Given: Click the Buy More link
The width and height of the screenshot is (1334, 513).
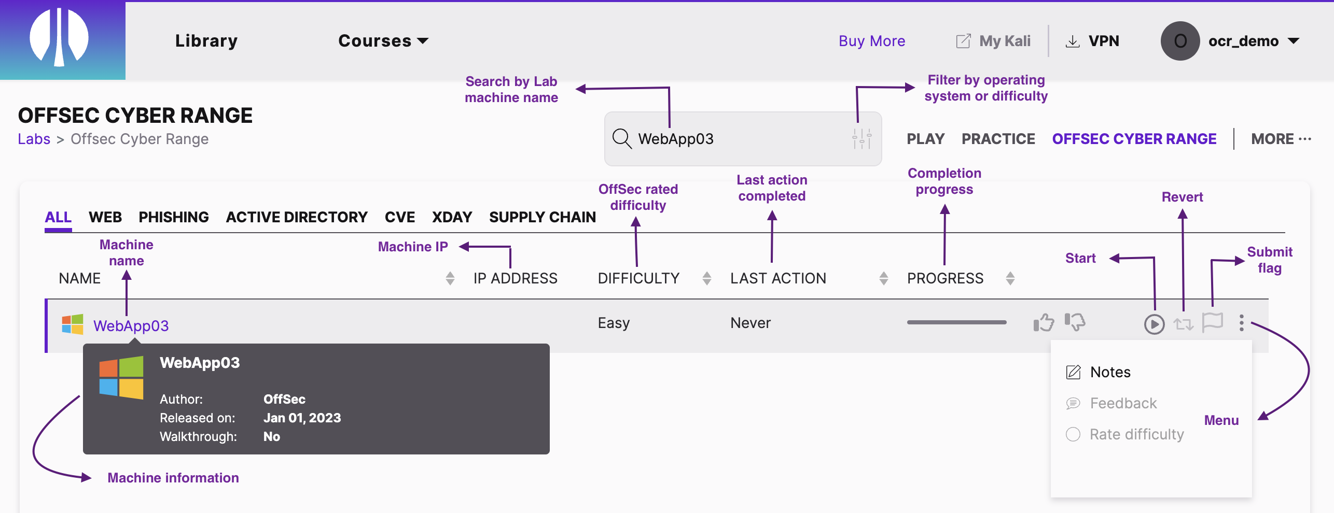Looking at the screenshot, I should [872, 41].
